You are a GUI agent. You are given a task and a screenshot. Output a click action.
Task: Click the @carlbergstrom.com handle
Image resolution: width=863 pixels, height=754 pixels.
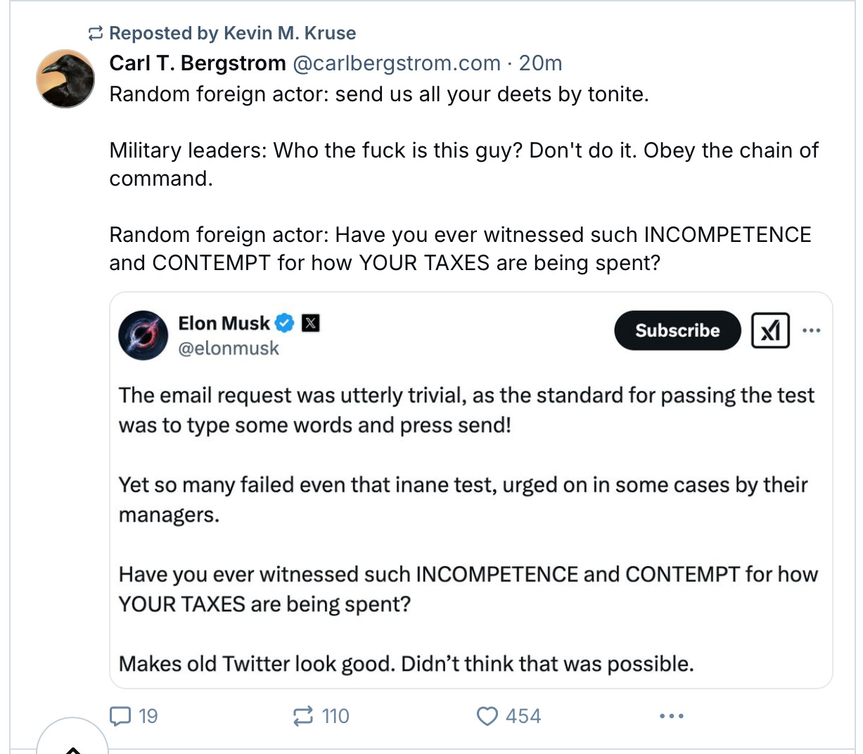(396, 63)
